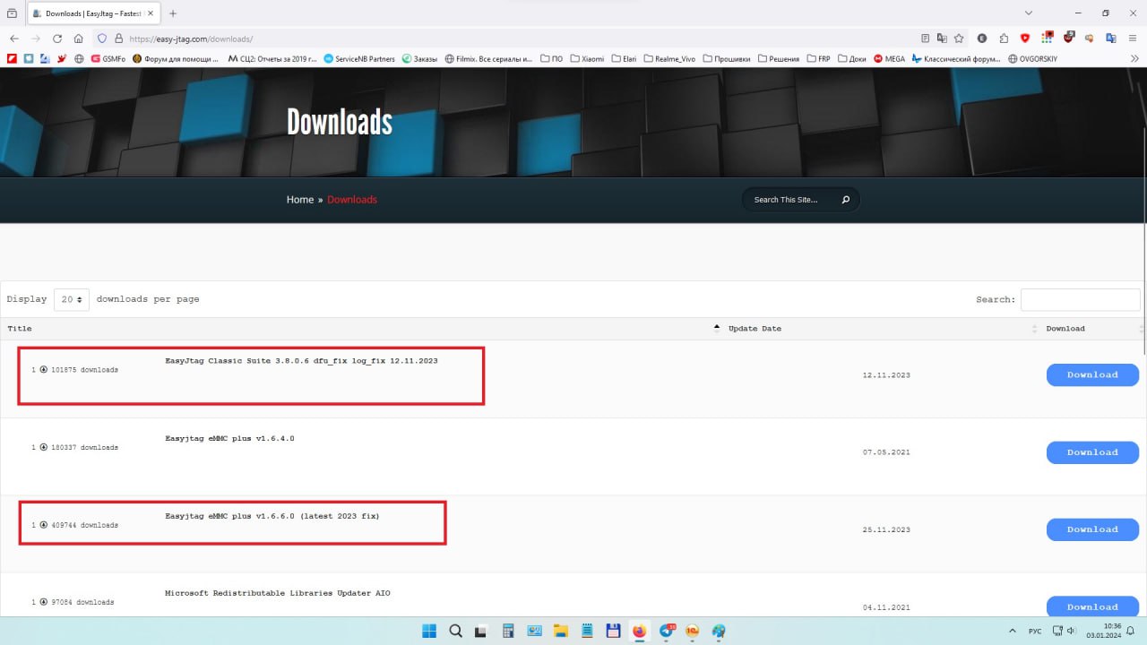Change the downloads per page dropdown
Image resolution: width=1147 pixels, height=645 pixels.
click(x=72, y=299)
